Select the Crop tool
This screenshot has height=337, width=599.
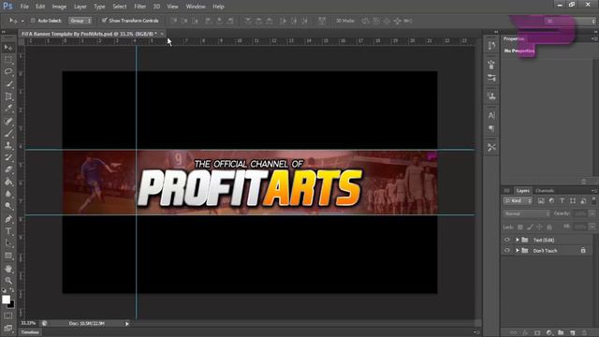click(8, 96)
